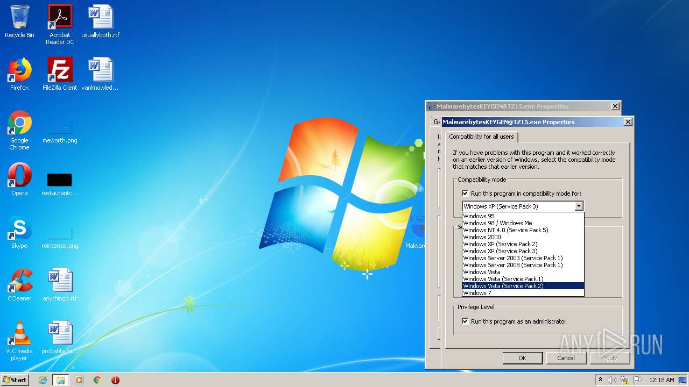Choose Windows Server 2008 (Service Pack 1)
Image resolution: width=689 pixels, height=387 pixels.
[523, 265]
